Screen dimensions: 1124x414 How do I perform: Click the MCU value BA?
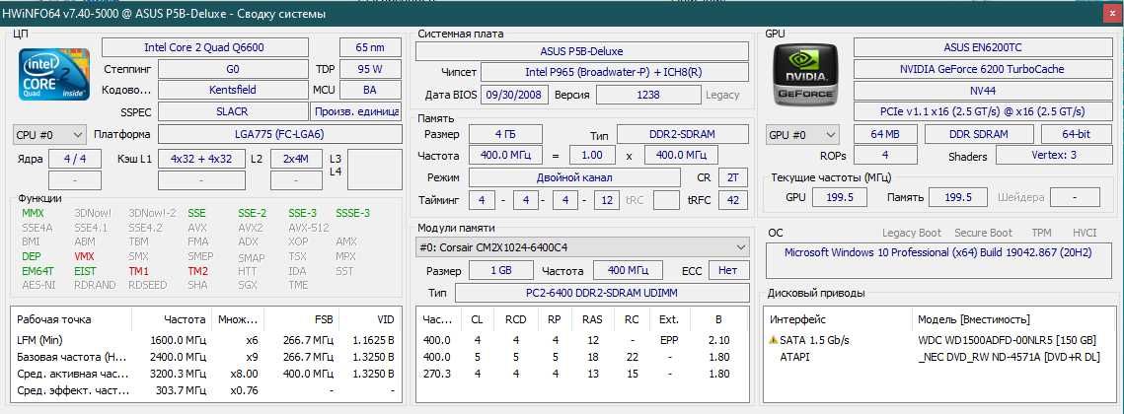point(370,91)
